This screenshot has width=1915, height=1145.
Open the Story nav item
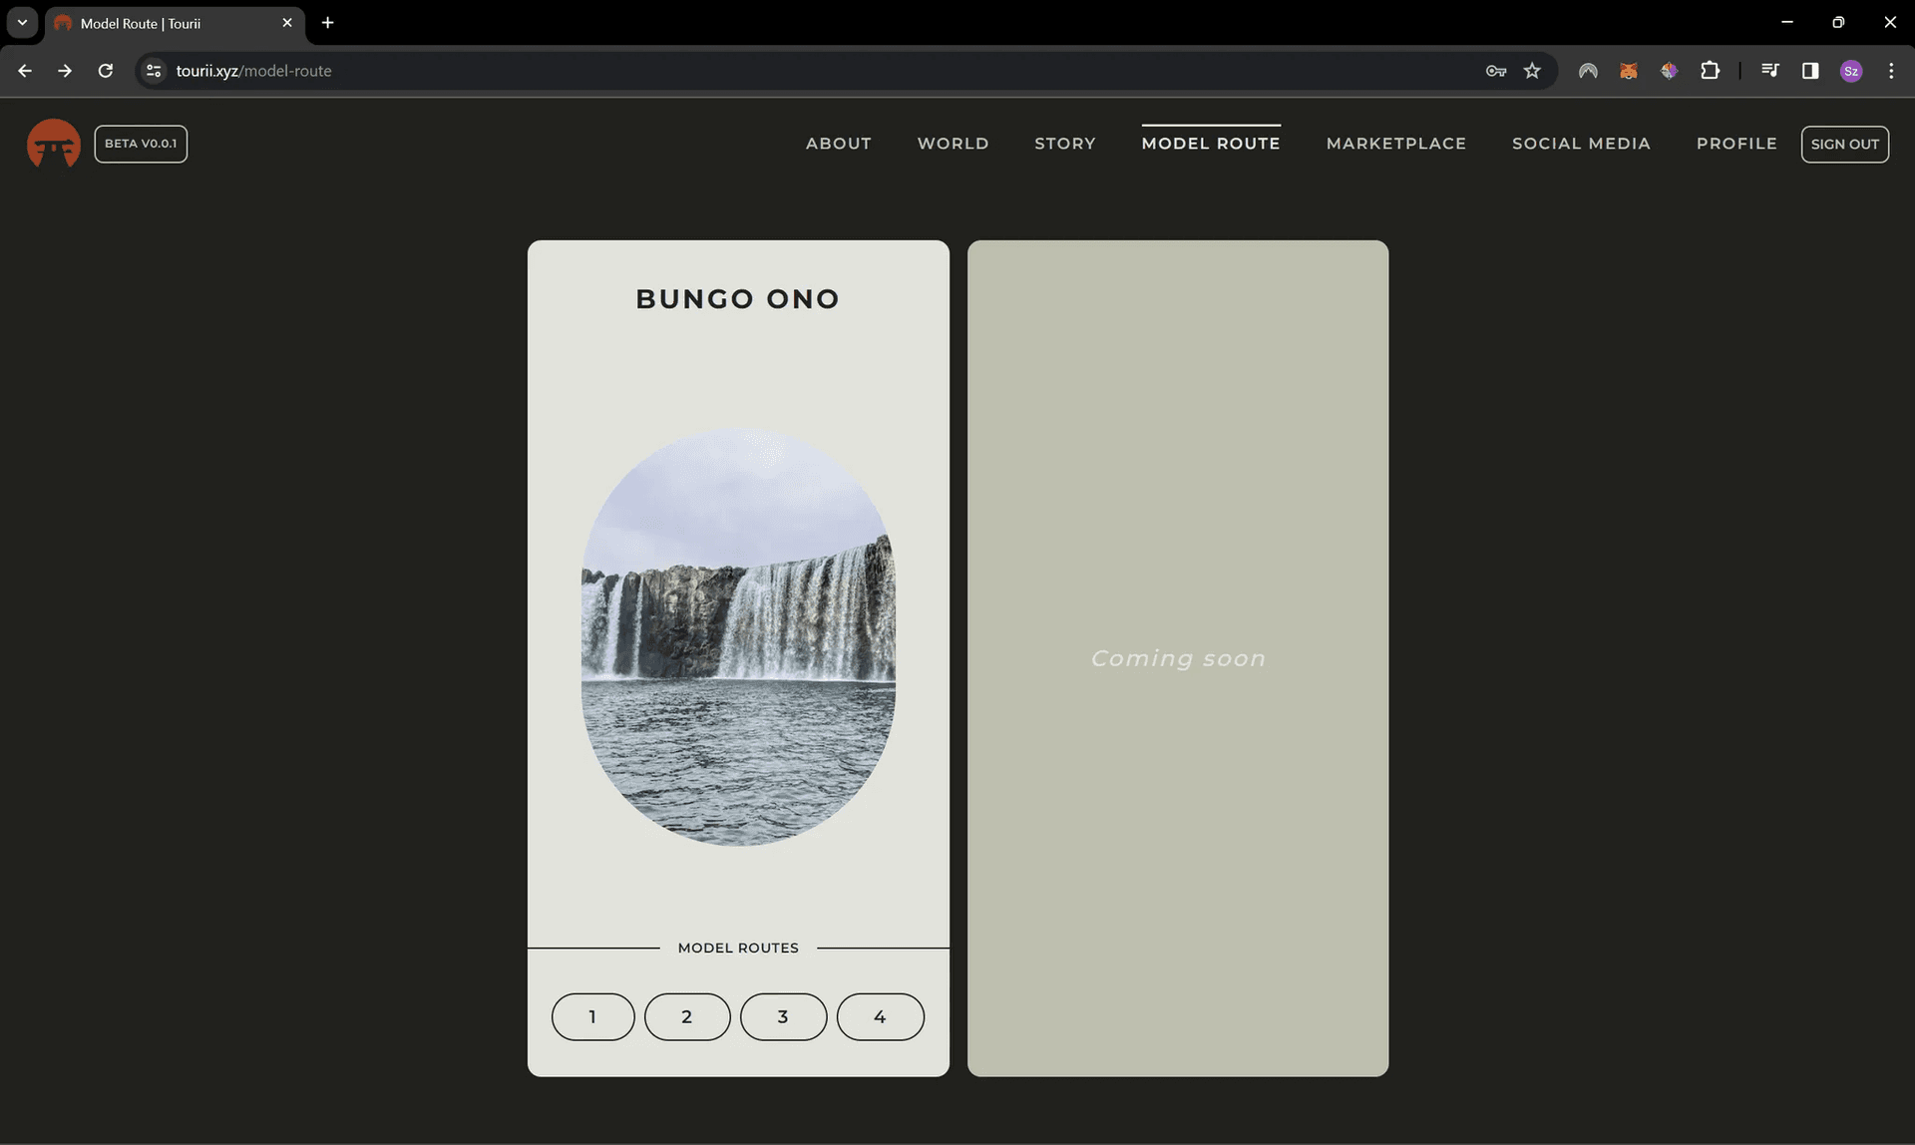1064,144
